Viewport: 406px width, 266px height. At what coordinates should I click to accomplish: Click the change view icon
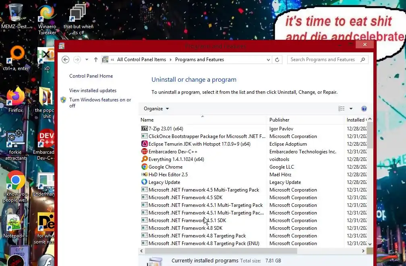[341, 109]
